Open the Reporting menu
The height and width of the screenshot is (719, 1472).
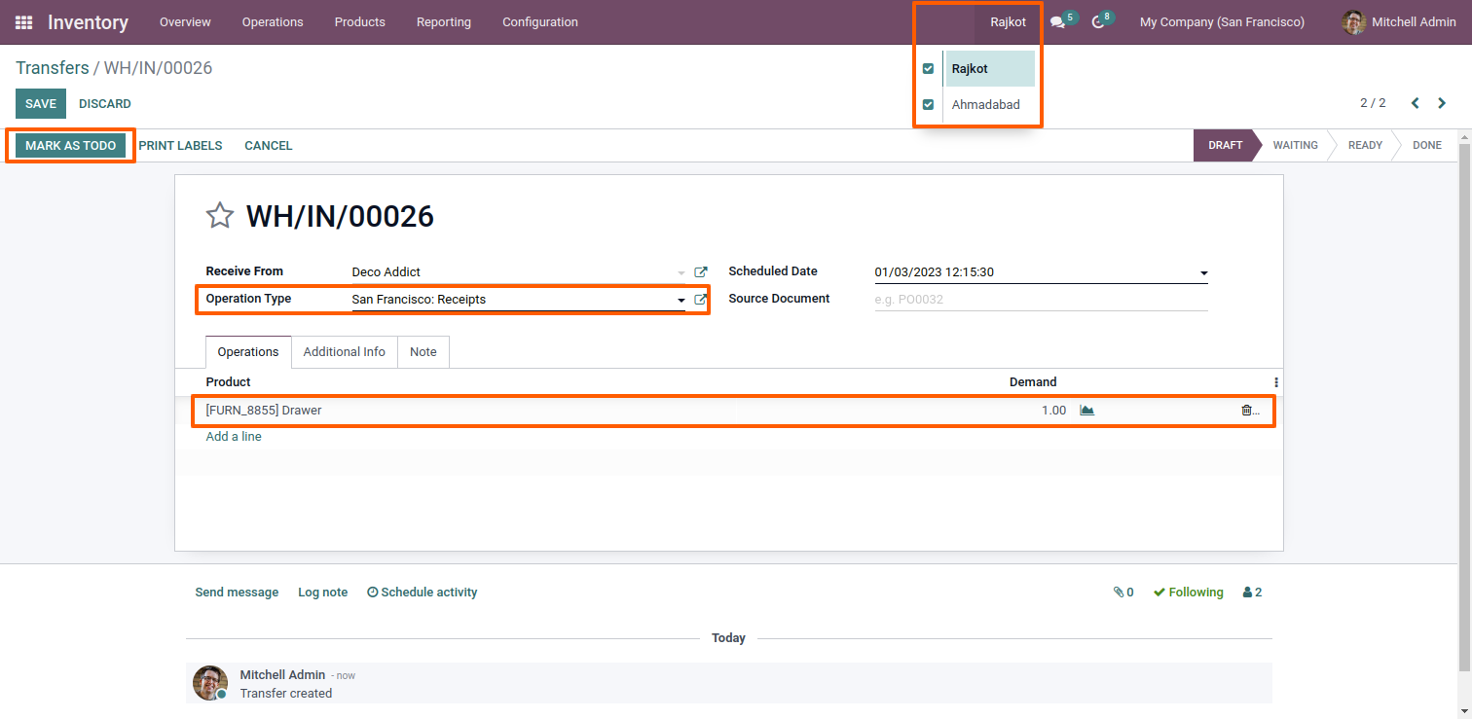444,22
